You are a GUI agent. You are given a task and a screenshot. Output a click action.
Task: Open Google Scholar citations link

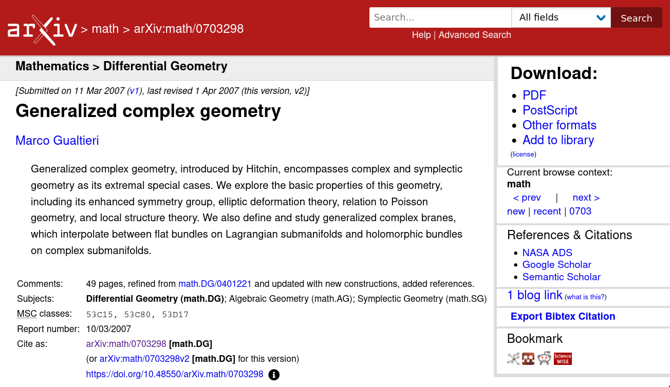click(556, 265)
